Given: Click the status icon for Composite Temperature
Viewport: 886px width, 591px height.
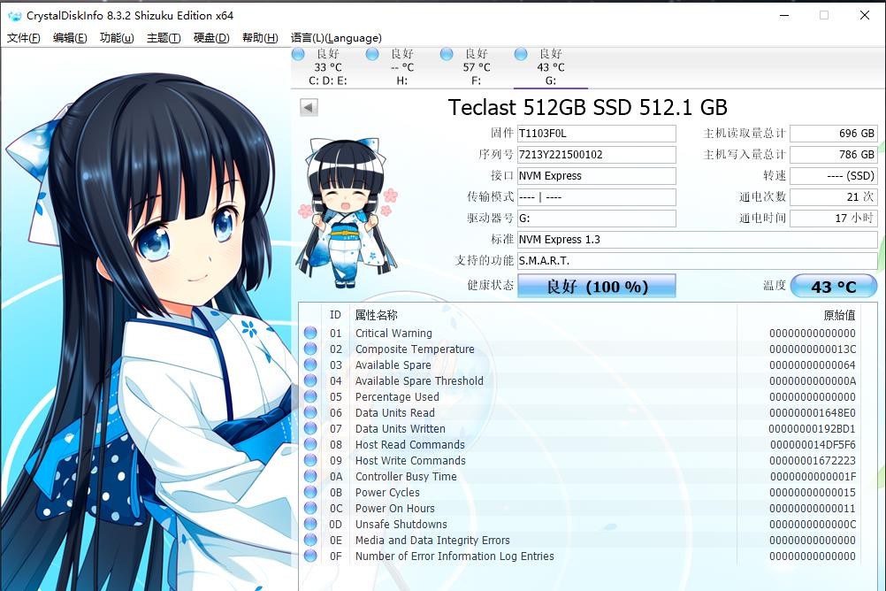Looking at the screenshot, I should click(310, 349).
